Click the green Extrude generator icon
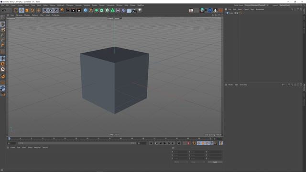 tap(102, 10)
